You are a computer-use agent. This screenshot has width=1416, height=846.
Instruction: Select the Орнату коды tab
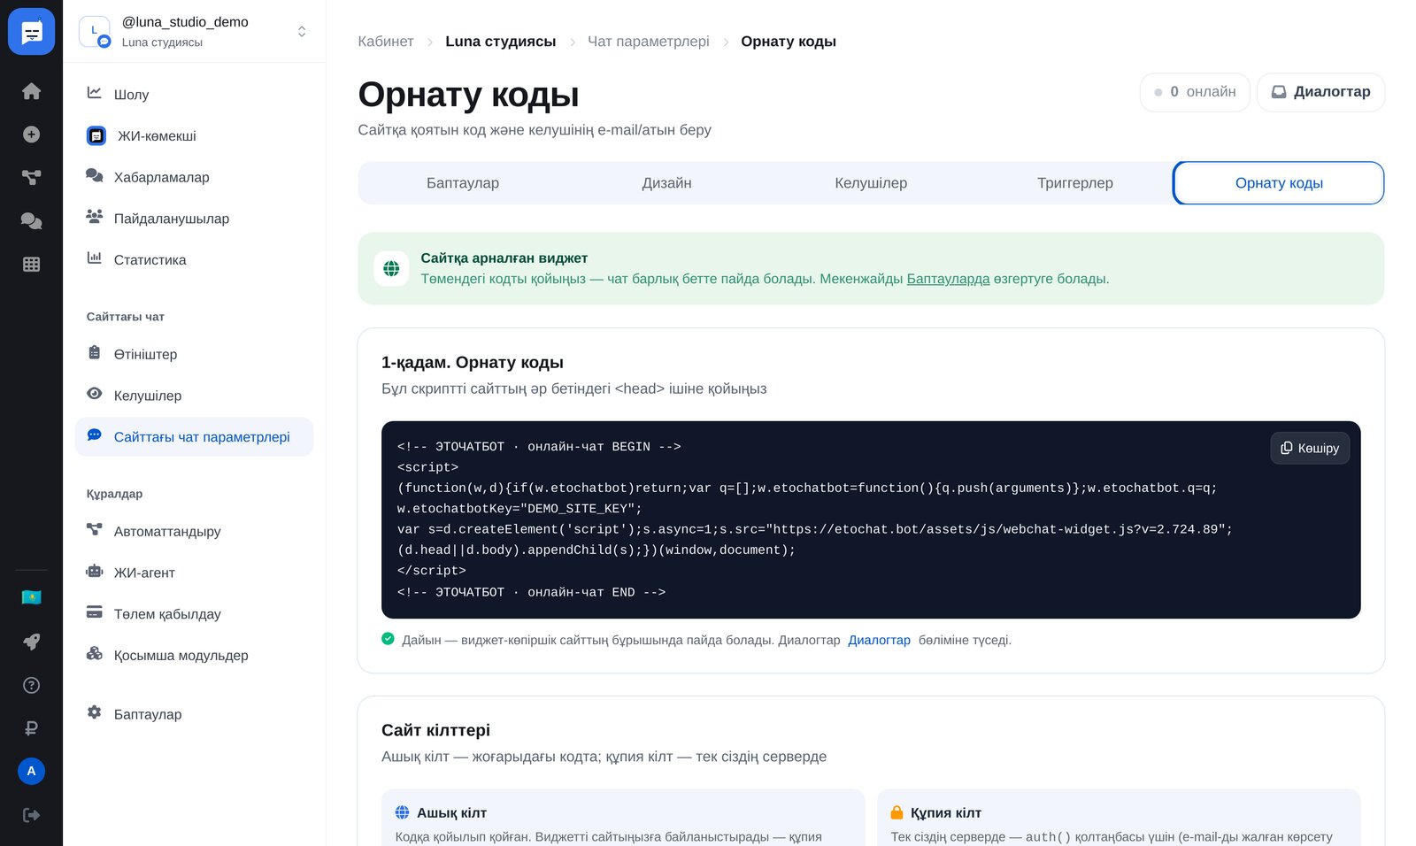[1279, 183]
